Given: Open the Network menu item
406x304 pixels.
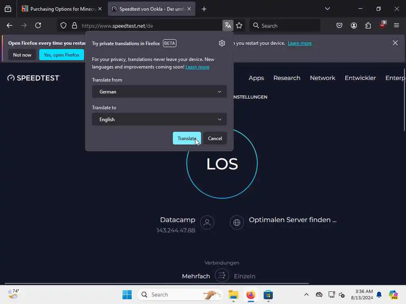Looking at the screenshot, I should coord(323,78).
